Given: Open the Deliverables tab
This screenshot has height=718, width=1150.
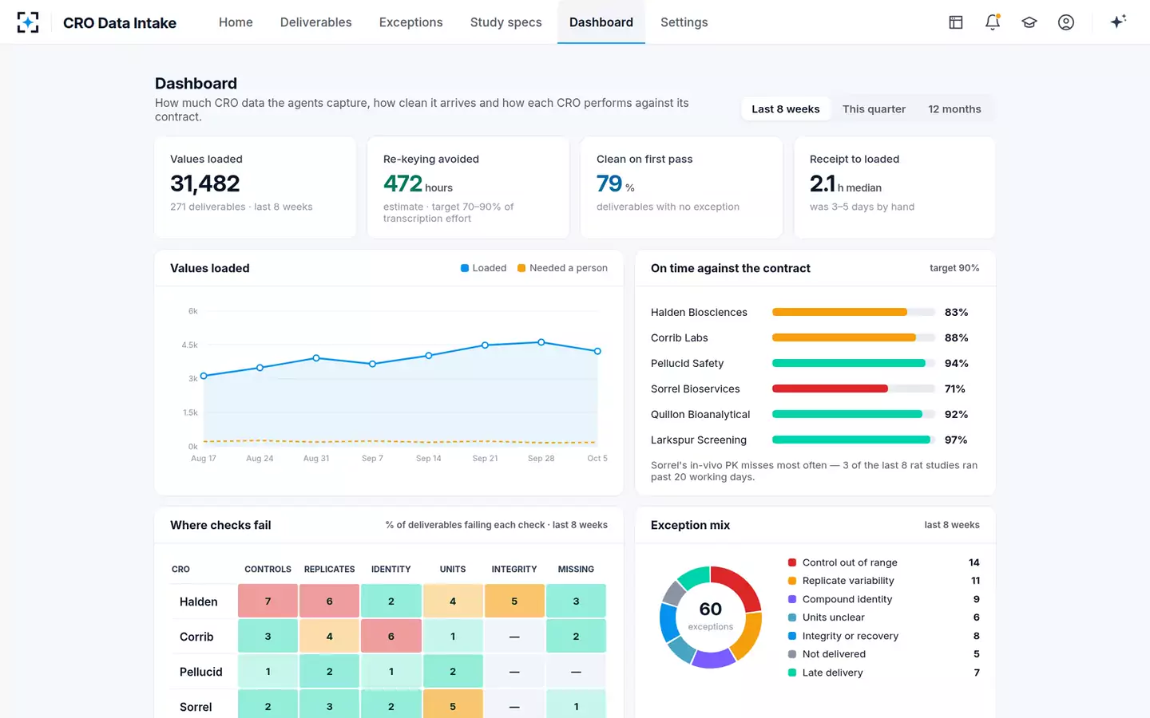Looking at the screenshot, I should point(316,22).
